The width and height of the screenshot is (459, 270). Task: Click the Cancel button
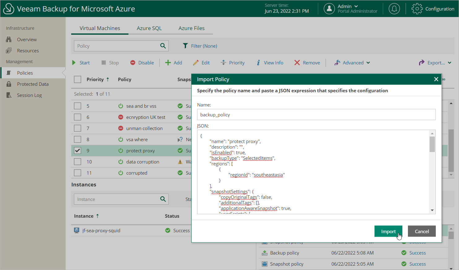pyautogui.click(x=422, y=231)
